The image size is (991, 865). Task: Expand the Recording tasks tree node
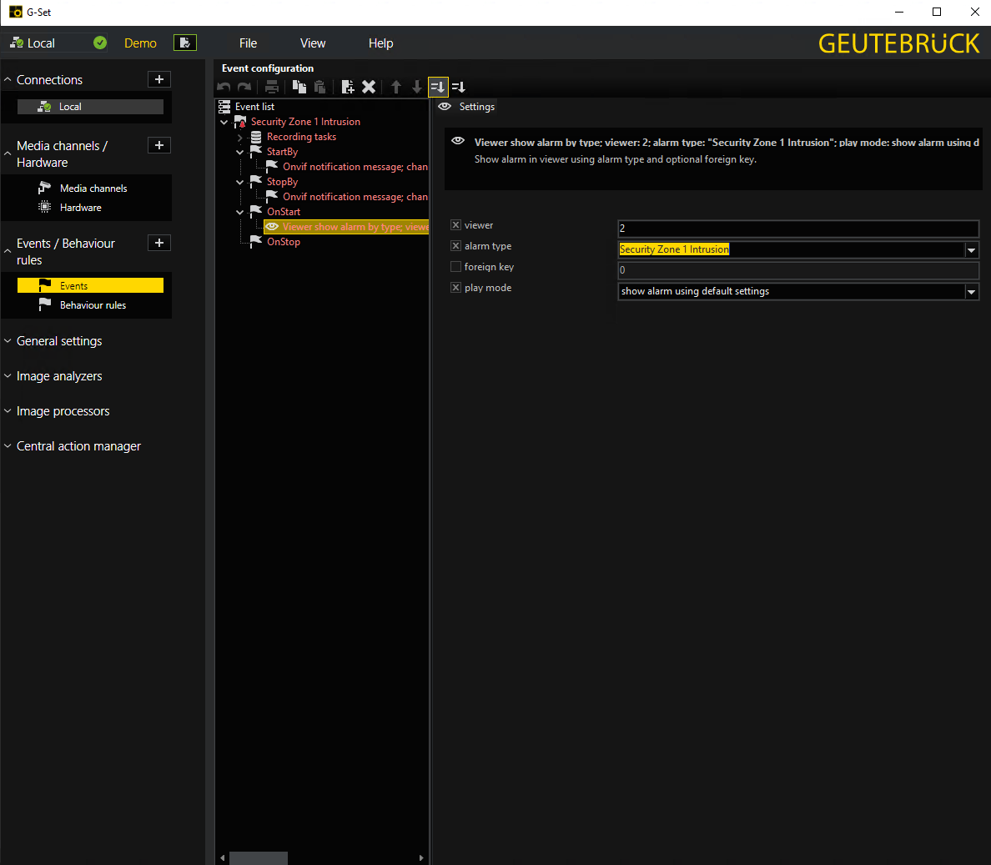point(240,138)
